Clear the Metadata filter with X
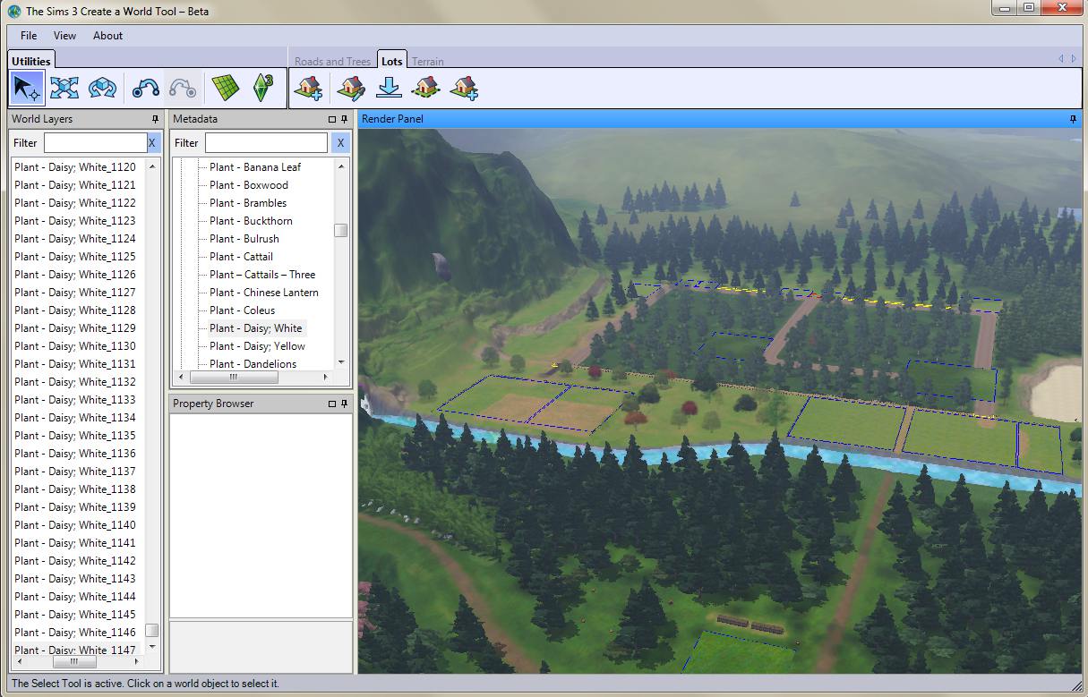Image resolution: width=1088 pixels, height=697 pixels. [x=339, y=142]
